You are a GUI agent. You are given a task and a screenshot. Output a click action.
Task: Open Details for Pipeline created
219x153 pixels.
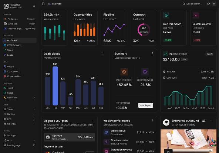209,54
